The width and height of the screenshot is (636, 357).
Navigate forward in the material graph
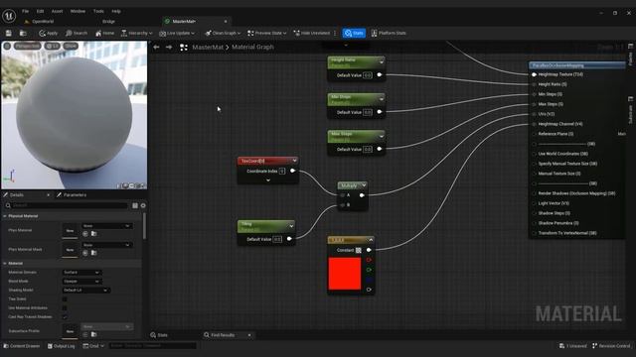coord(169,48)
